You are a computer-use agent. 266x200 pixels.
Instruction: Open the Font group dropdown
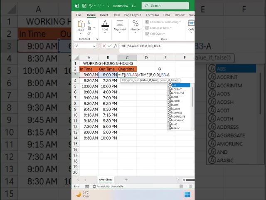coord(105,26)
